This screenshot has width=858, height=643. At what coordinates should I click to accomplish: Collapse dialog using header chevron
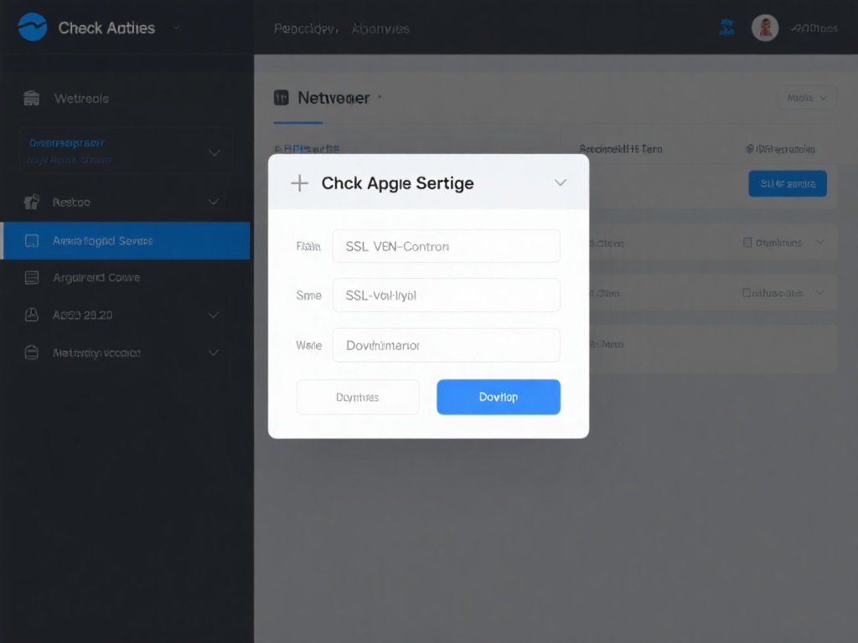561,183
